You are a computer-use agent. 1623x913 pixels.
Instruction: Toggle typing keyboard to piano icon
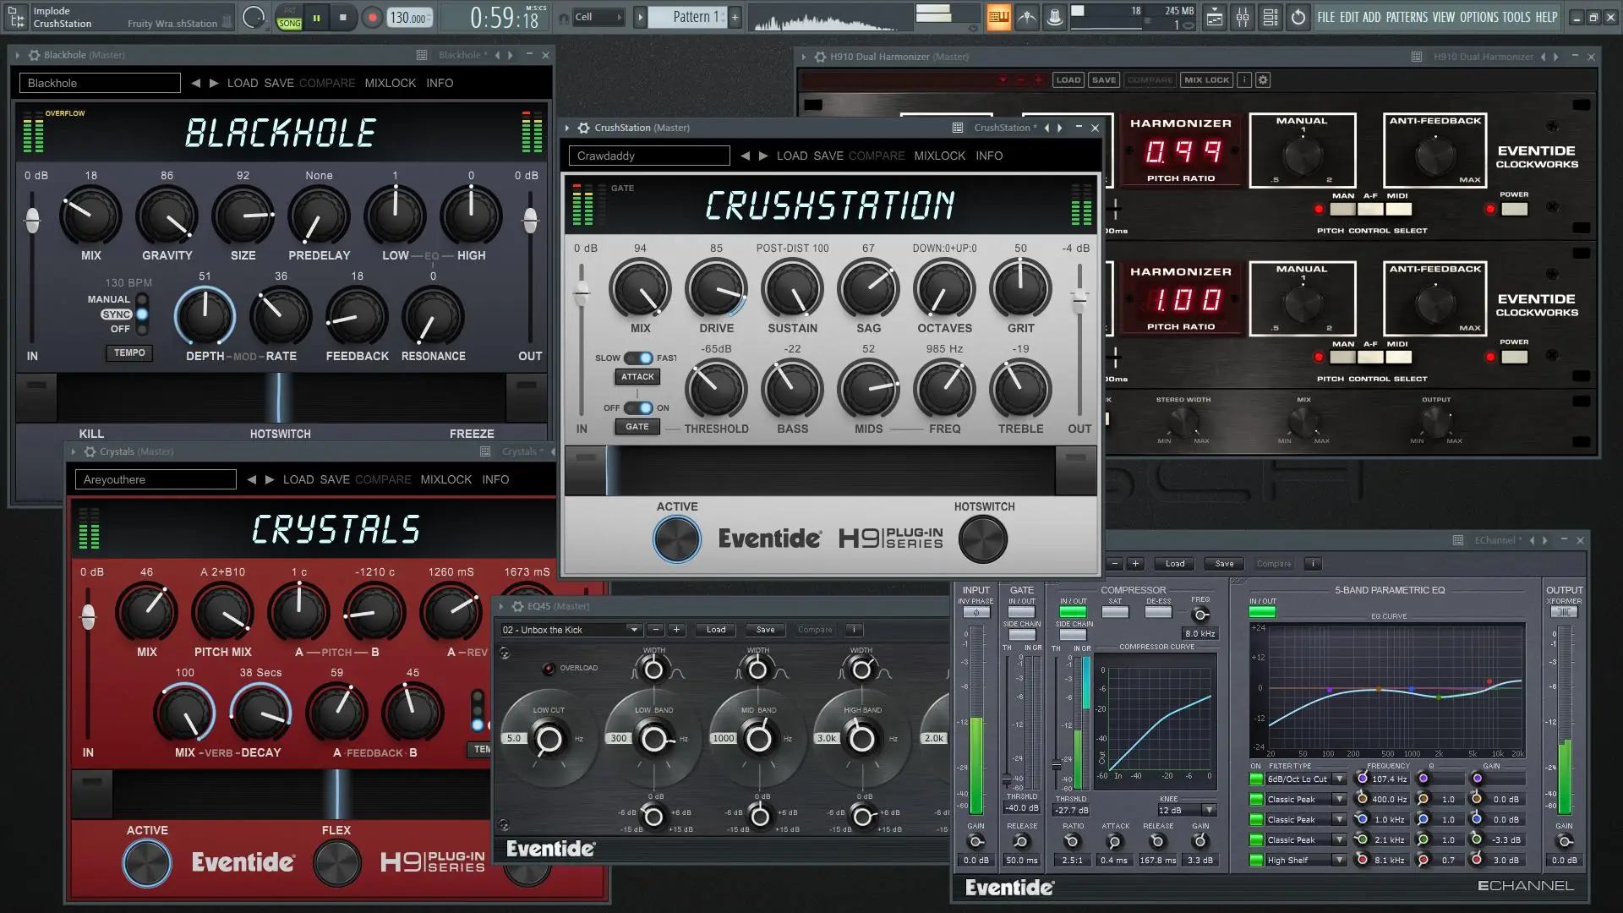click(x=999, y=17)
